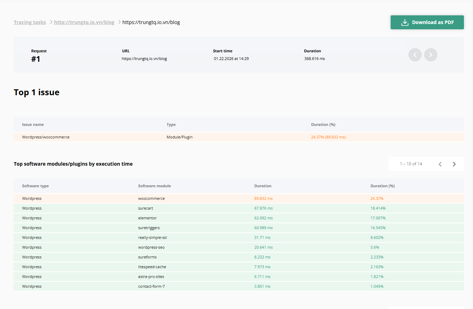473x309 pixels.
Task: Click the 24.37% (89.832 ms) issue duration
Action: point(328,137)
